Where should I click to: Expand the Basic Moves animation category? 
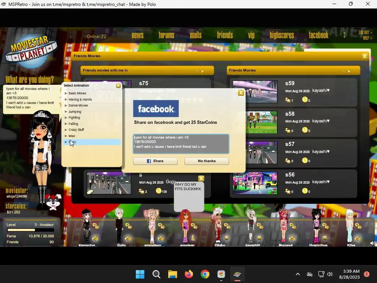point(66,93)
